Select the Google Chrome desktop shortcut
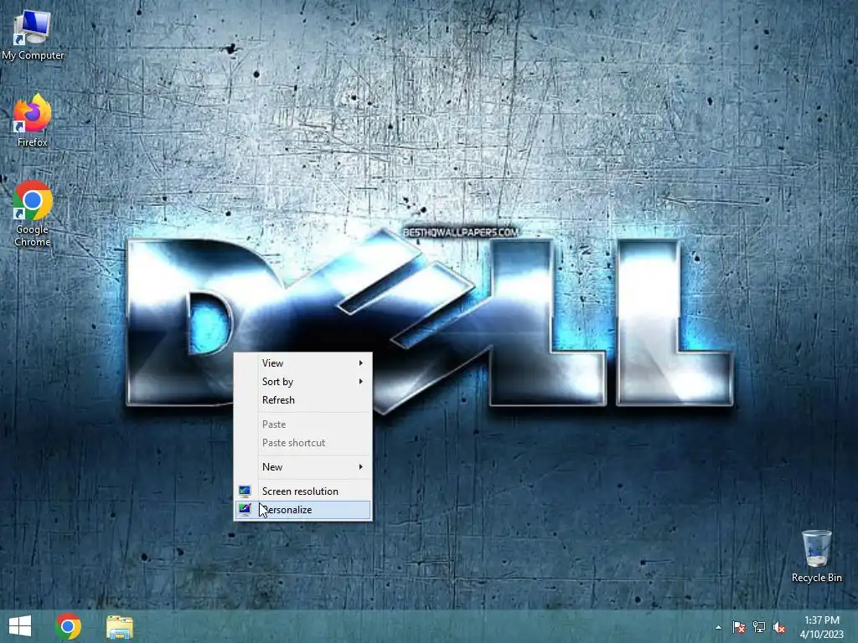This screenshot has width=858, height=643. 33,213
